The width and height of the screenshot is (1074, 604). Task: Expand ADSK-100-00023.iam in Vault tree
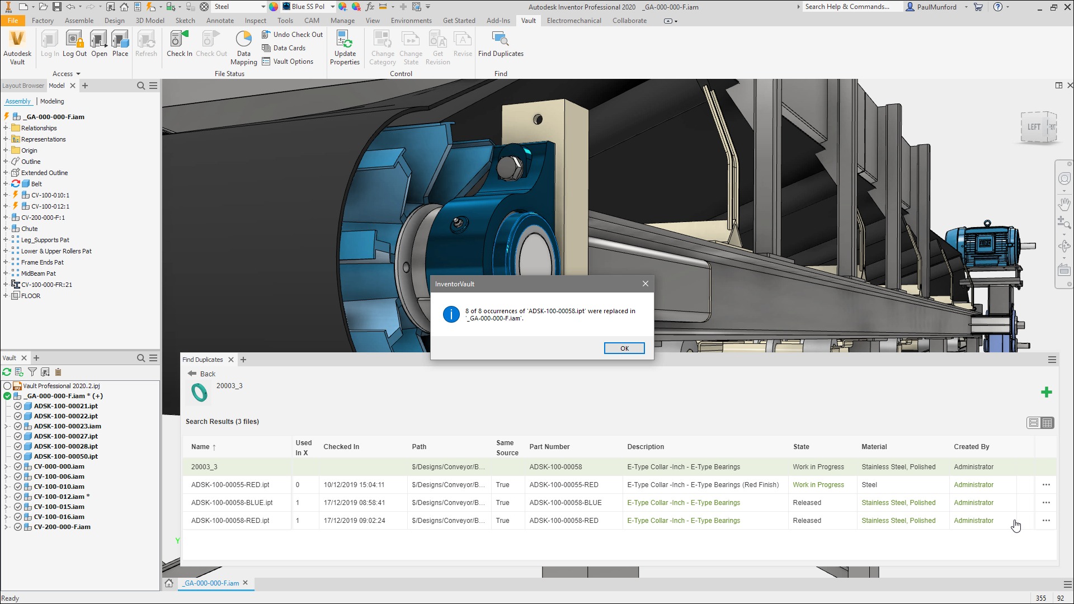click(7, 426)
